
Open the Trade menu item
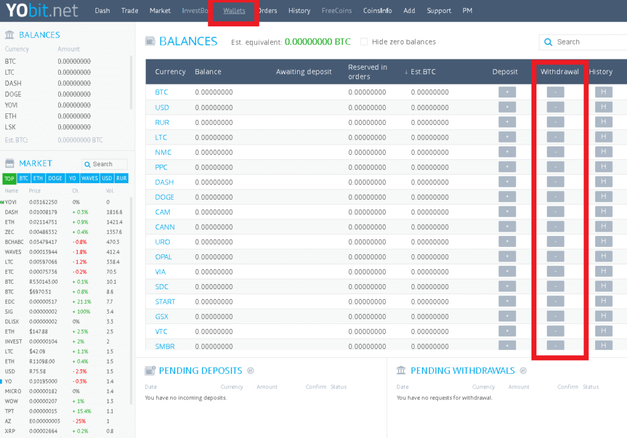pos(130,11)
